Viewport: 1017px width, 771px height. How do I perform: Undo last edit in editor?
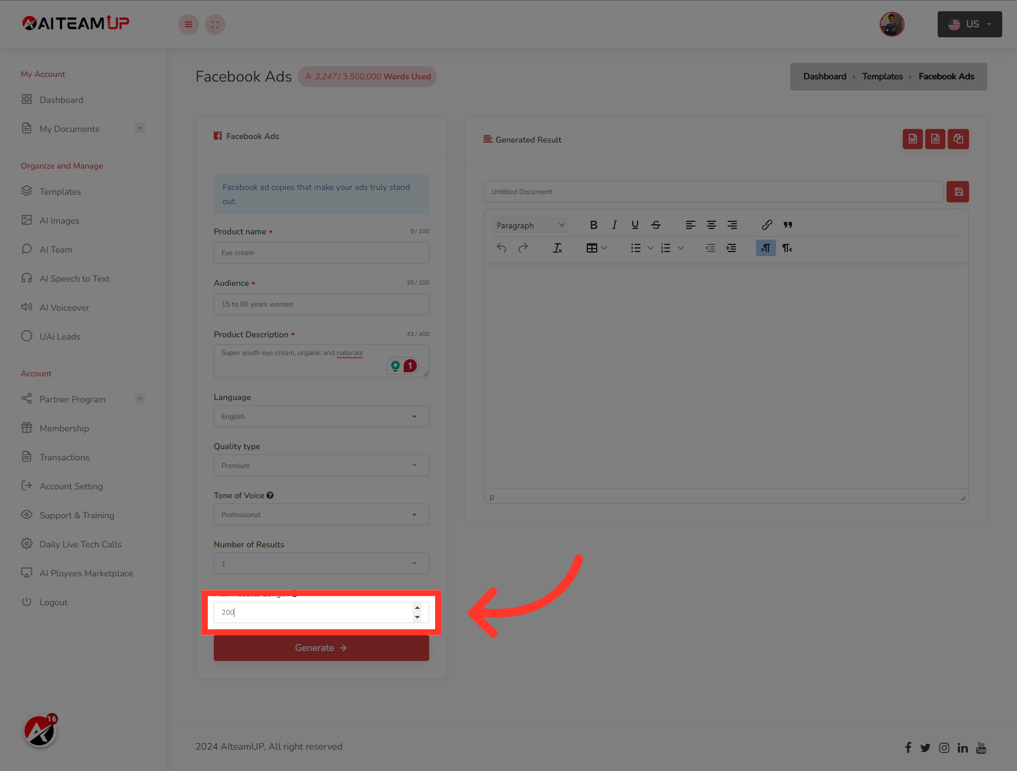pos(501,248)
